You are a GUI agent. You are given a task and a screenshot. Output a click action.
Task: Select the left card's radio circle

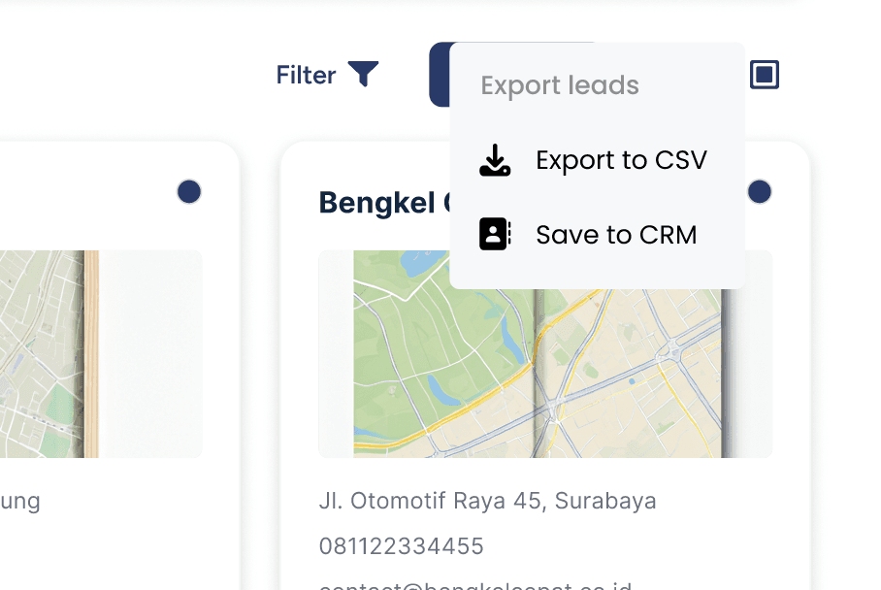click(189, 192)
